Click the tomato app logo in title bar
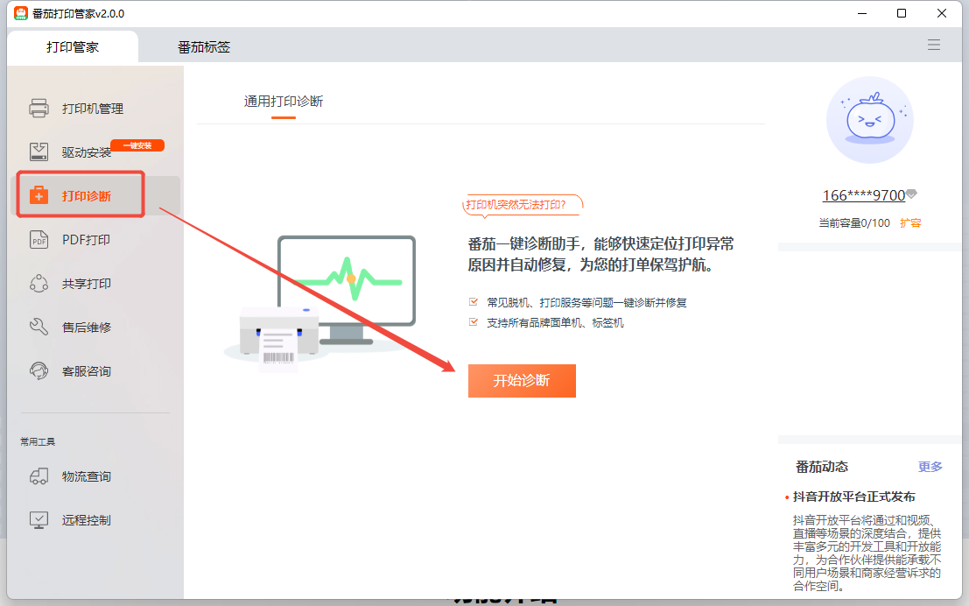 [x=21, y=13]
